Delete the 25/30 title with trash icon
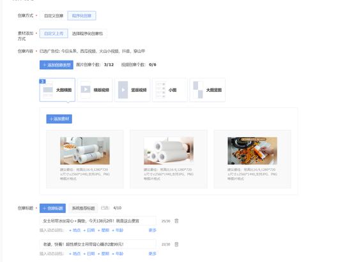The height and width of the screenshot is (262, 345). [176, 221]
